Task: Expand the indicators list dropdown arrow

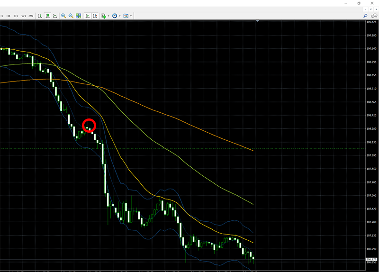Action: [108, 16]
